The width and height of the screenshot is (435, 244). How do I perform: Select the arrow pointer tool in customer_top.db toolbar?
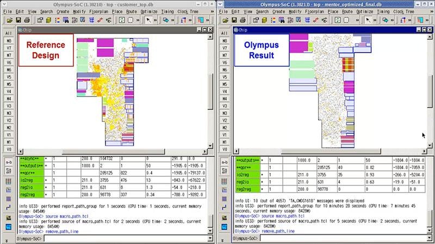click(148, 20)
